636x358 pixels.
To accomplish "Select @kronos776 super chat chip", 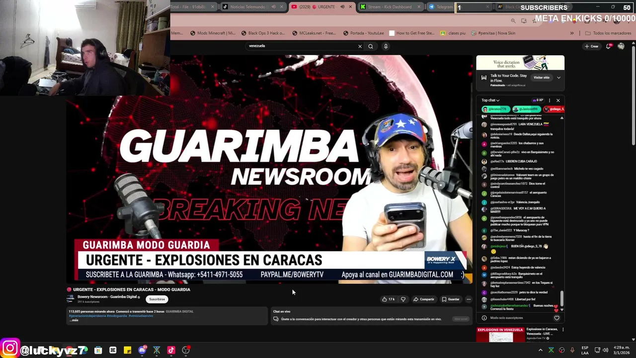I will point(495,109).
